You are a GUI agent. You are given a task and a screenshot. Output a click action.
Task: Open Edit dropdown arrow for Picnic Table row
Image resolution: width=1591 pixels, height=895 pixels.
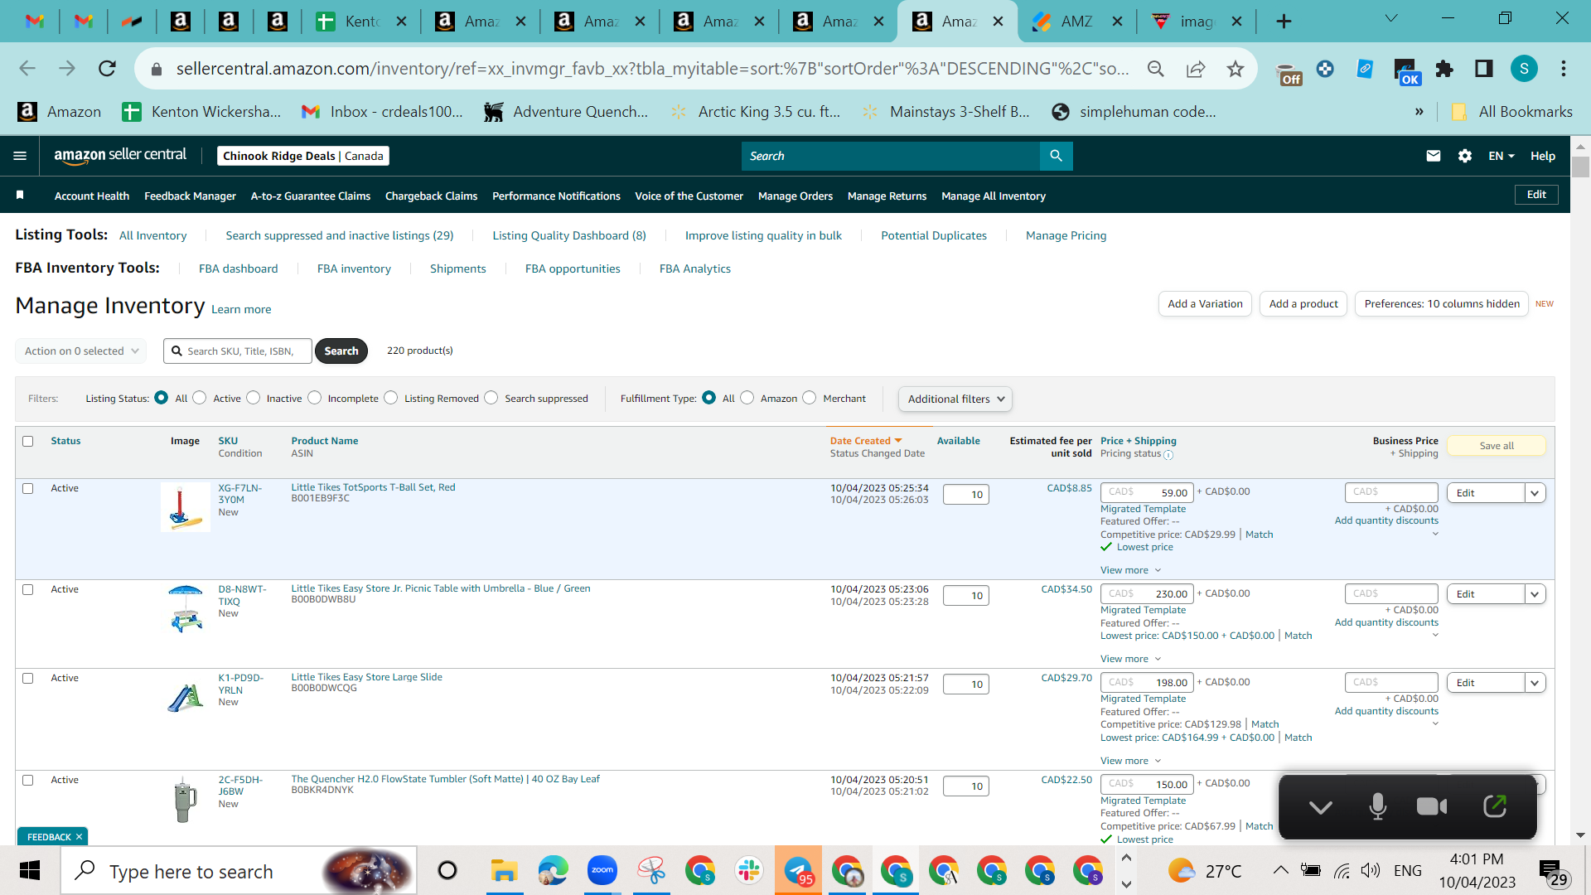pyautogui.click(x=1535, y=594)
